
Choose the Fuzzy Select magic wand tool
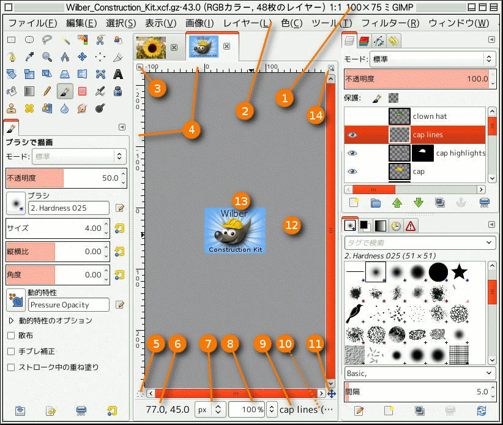[x=64, y=40]
